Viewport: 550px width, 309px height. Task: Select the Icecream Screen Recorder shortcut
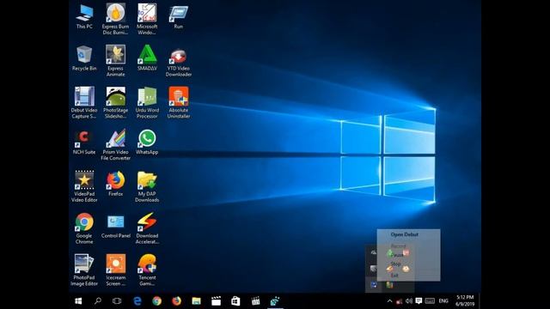(115, 270)
